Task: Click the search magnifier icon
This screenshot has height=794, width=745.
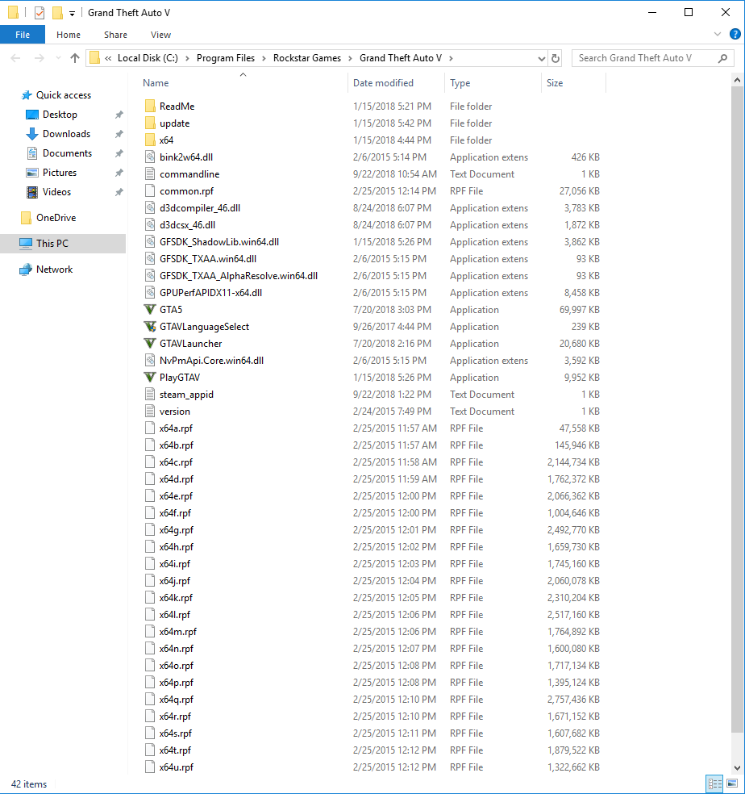Action: click(x=722, y=58)
